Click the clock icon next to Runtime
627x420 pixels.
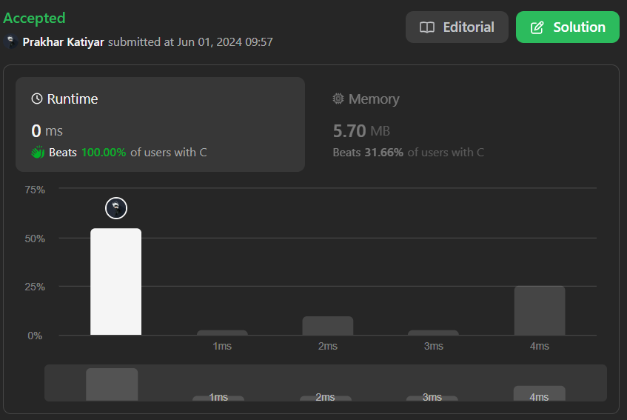37,99
